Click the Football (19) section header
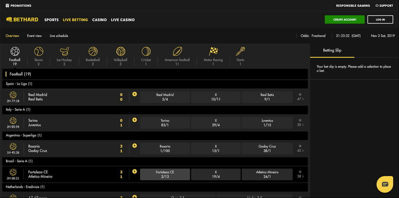 pyautogui.click(x=155, y=74)
